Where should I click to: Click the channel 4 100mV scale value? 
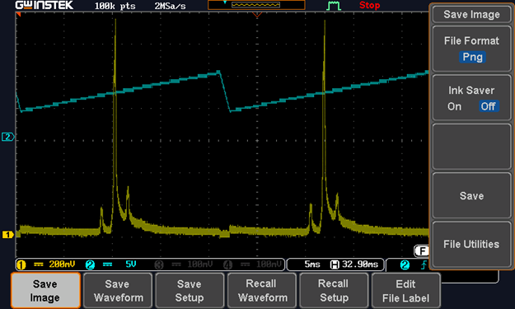click(x=269, y=264)
